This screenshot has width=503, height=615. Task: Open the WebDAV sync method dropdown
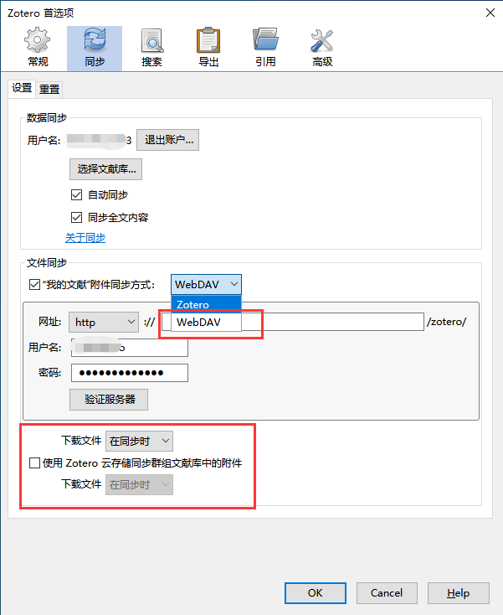tap(206, 284)
